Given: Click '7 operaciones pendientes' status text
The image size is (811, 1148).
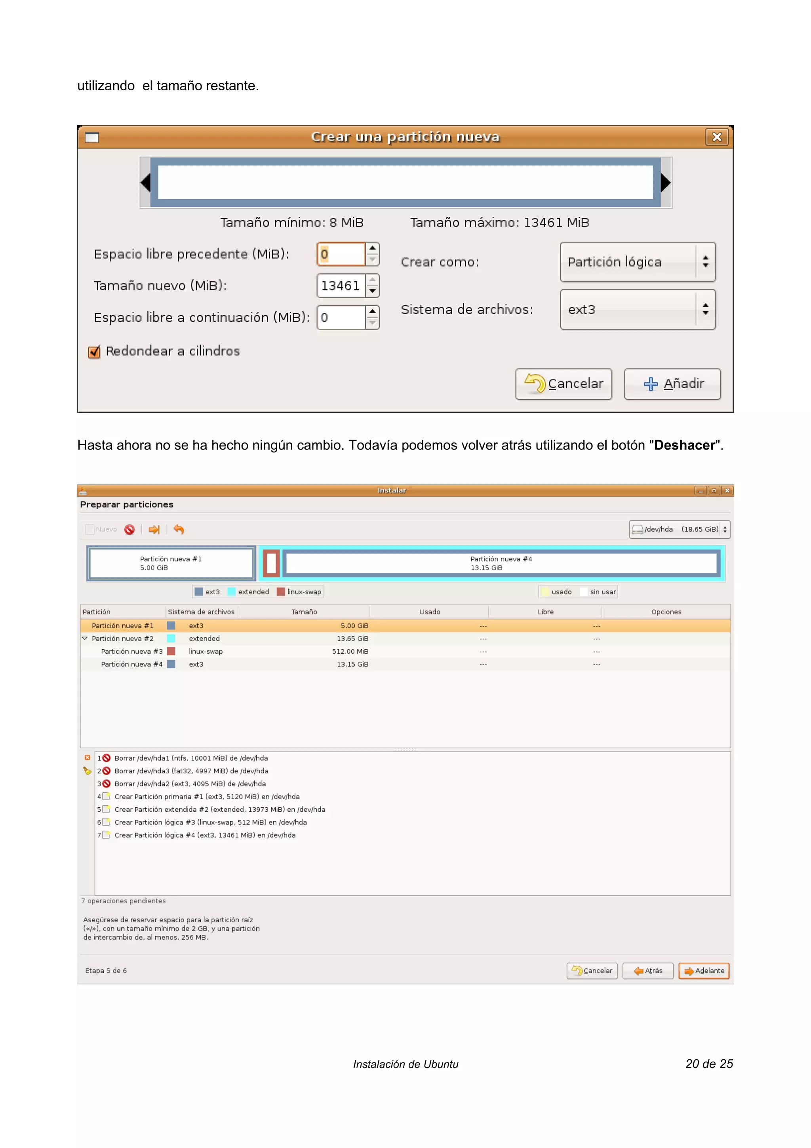Looking at the screenshot, I should click(x=124, y=901).
